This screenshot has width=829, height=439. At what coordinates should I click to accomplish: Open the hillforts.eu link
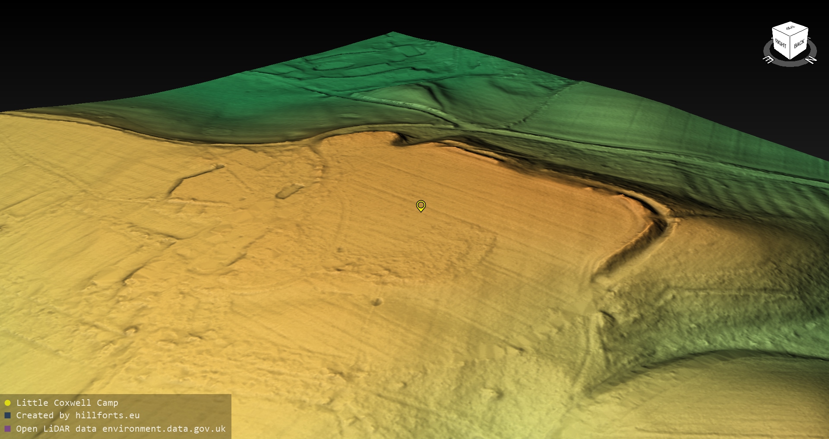[107, 416]
